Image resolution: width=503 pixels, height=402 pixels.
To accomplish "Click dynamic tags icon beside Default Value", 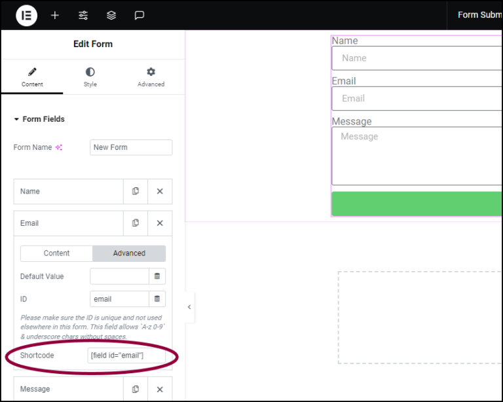I will coord(157,276).
